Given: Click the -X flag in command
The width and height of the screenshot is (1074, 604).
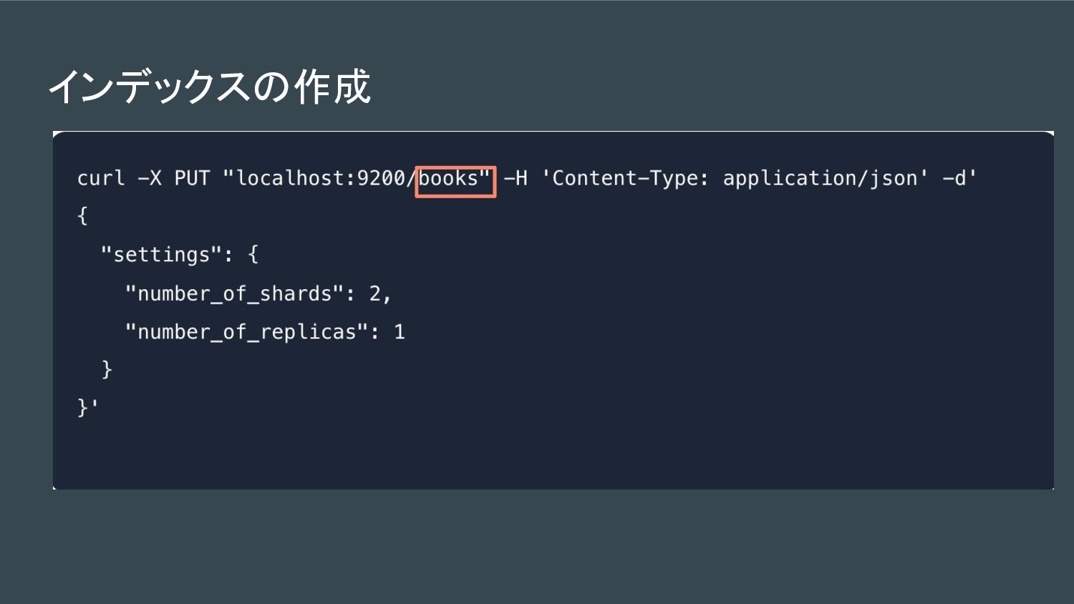Looking at the screenshot, I should [x=150, y=178].
